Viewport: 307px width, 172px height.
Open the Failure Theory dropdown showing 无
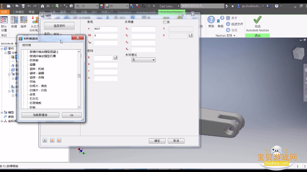143,60
